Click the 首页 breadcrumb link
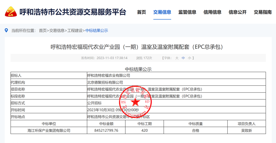 click(x=43, y=31)
